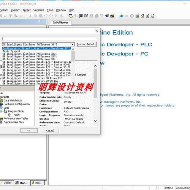Click the grey Forward arrow icon
The height and width of the screenshot is (190, 190).
click(127, 16)
